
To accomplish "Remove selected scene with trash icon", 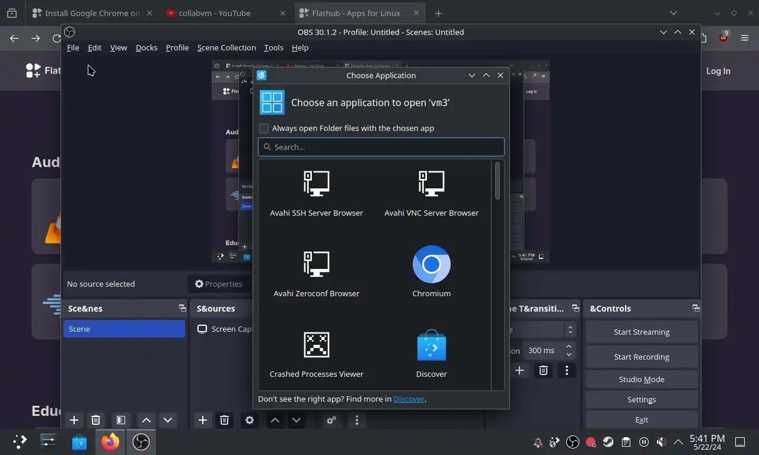I will pos(95,420).
